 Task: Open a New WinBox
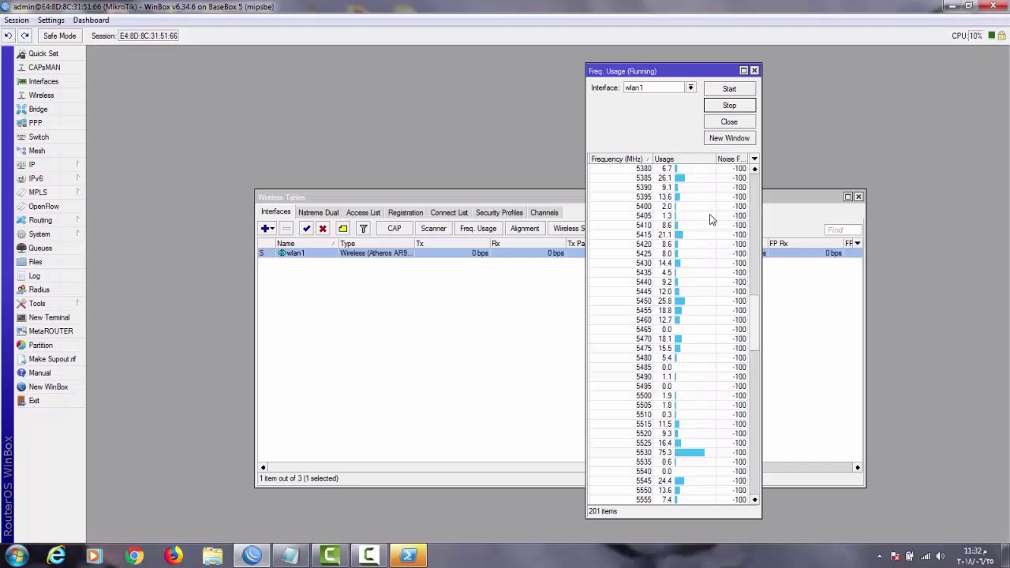[x=48, y=387]
